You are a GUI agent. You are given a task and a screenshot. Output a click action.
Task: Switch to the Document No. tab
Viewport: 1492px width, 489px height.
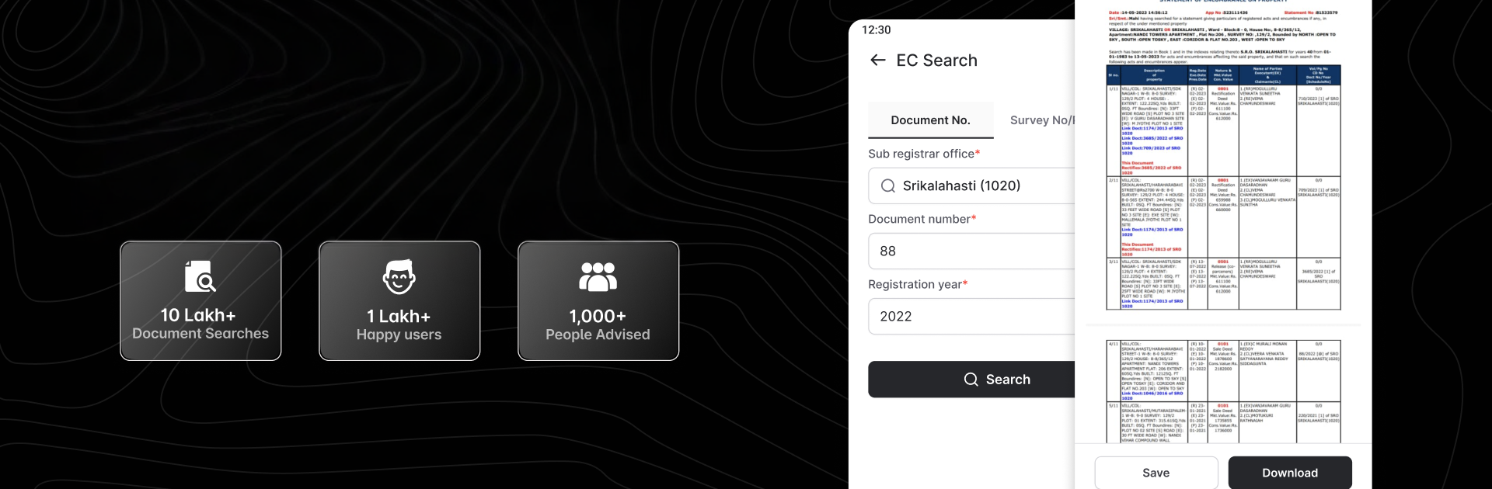point(930,120)
